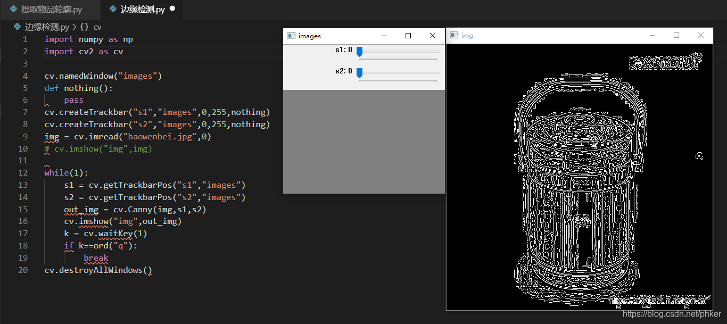Click cv.destroyAllWindows() line
Image resolution: width=727 pixels, height=324 pixels.
click(x=98, y=270)
